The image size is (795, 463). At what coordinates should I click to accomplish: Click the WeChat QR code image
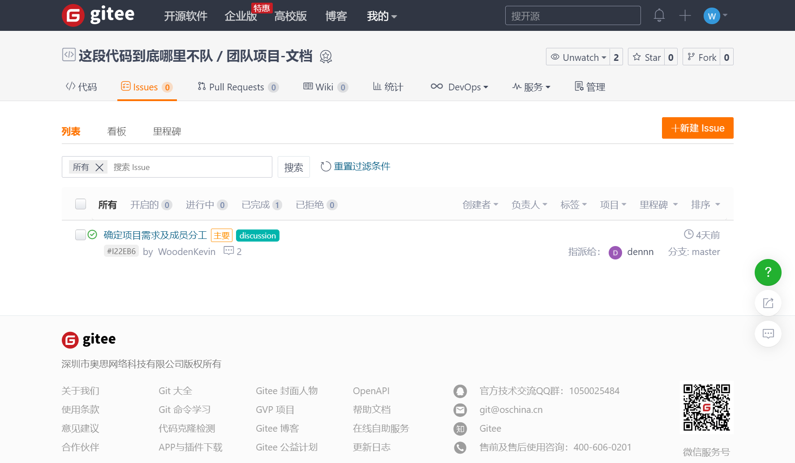coord(706,408)
